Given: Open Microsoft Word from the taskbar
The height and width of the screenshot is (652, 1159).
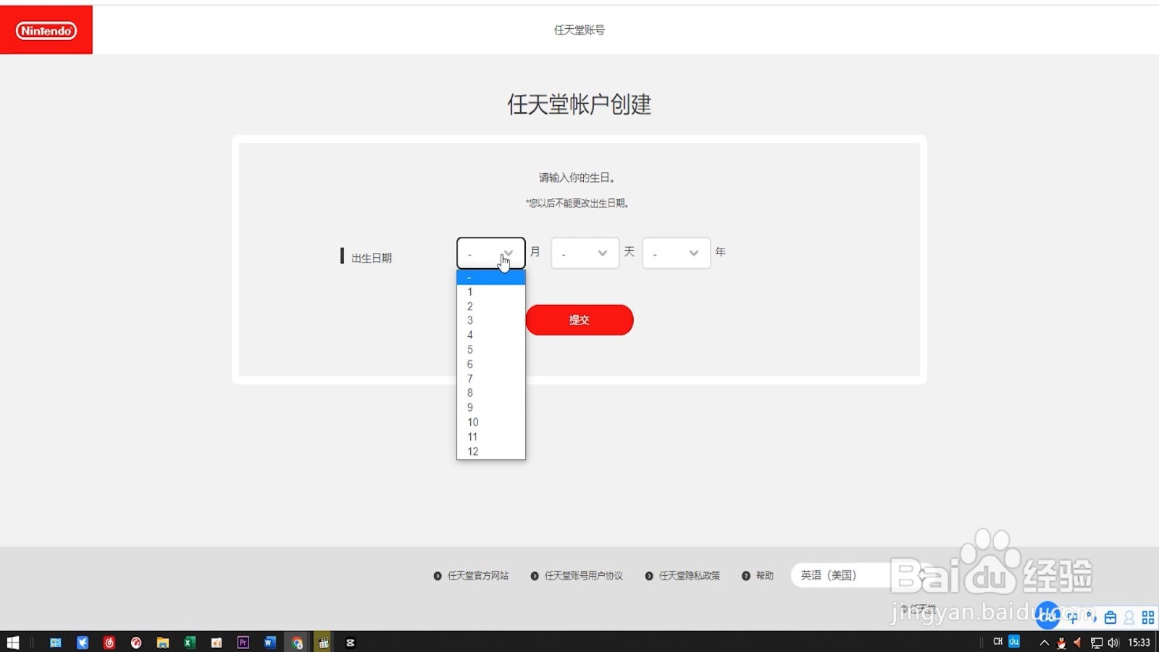Looking at the screenshot, I should (x=269, y=642).
